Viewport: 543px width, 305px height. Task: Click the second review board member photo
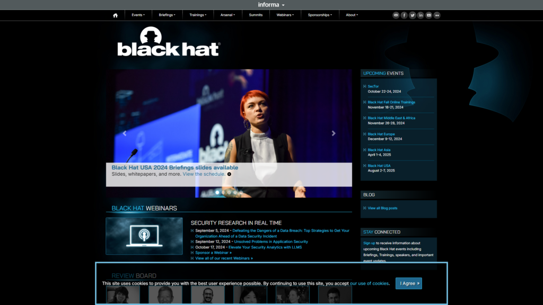coord(165,294)
